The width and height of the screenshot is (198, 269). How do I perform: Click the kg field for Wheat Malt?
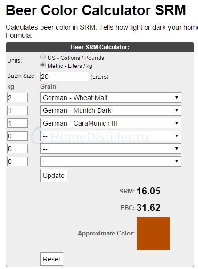[x=17, y=98]
